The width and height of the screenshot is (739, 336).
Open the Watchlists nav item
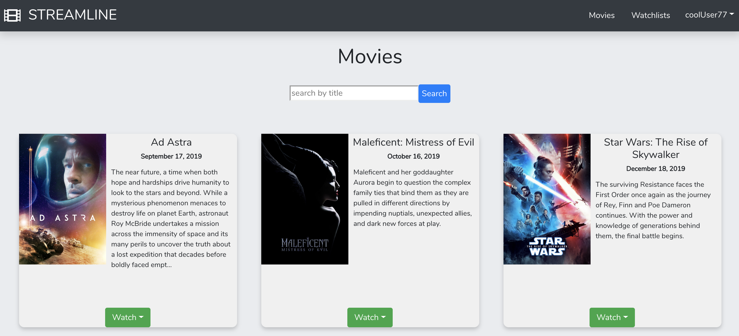pyautogui.click(x=650, y=15)
